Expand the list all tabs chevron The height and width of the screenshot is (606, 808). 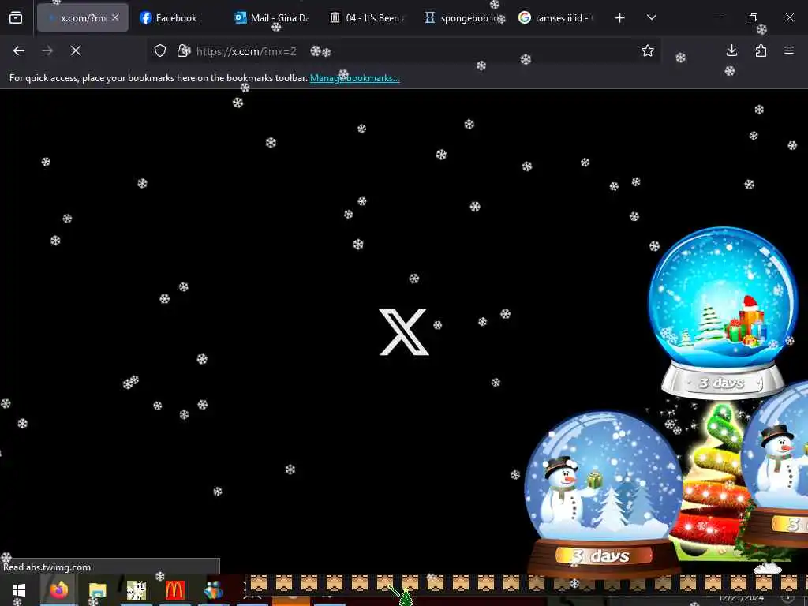click(651, 17)
